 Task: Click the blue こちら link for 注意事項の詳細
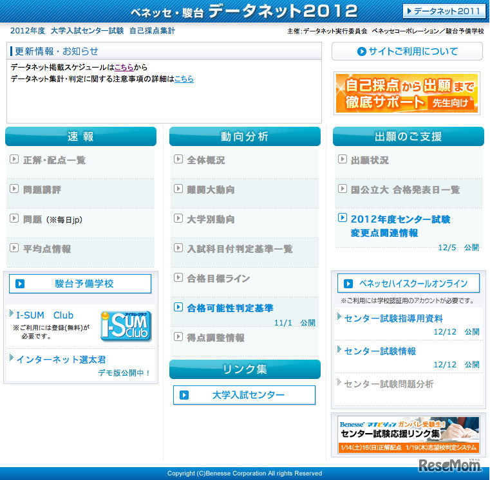[184, 79]
